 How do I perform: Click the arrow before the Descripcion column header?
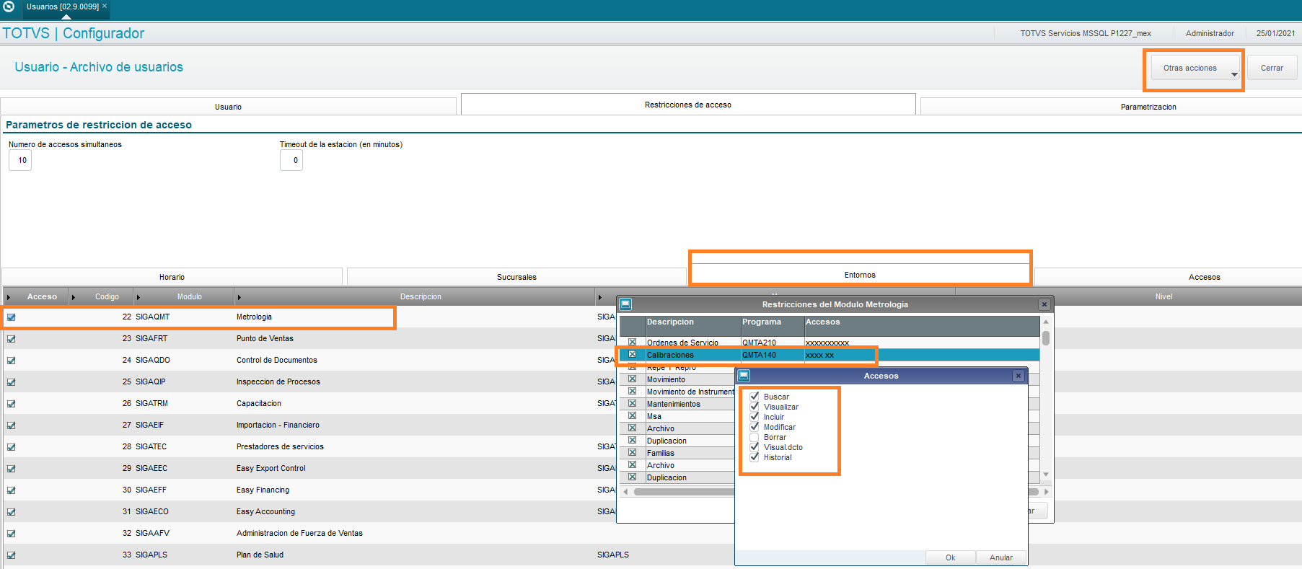[x=239, y=297]
